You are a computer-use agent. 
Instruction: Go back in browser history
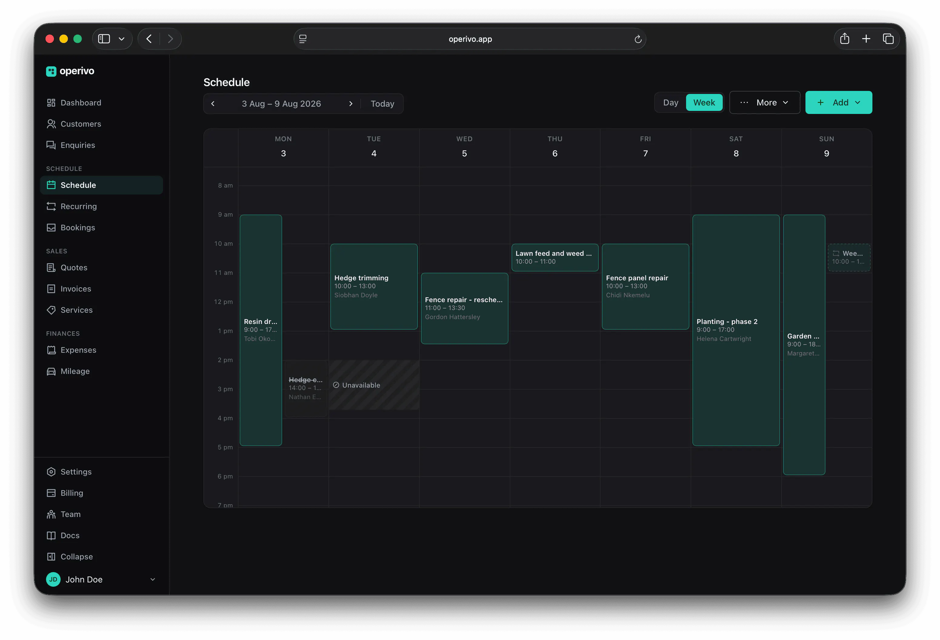[x=149, y=39]
